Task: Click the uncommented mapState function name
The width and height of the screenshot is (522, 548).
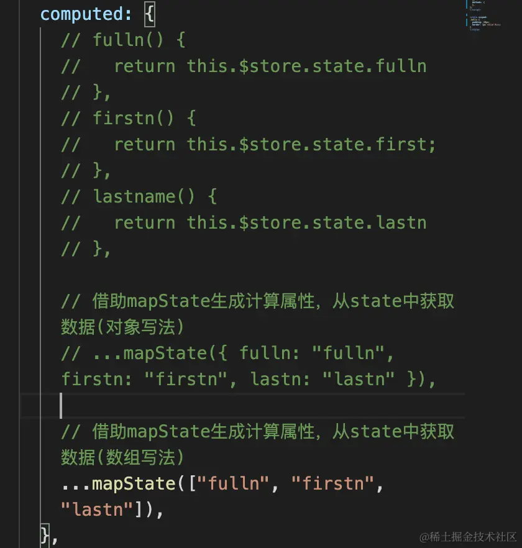Action: (x=133, y=483)
